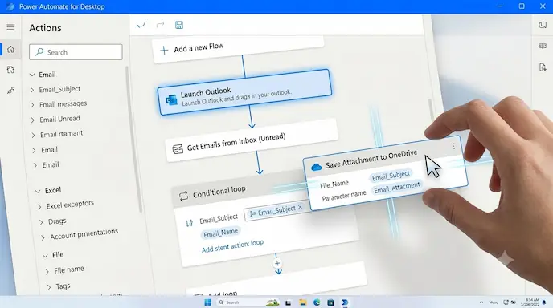Screen dimensions: 553x308
Task: Collapse the File group
Action: [45, 256]
